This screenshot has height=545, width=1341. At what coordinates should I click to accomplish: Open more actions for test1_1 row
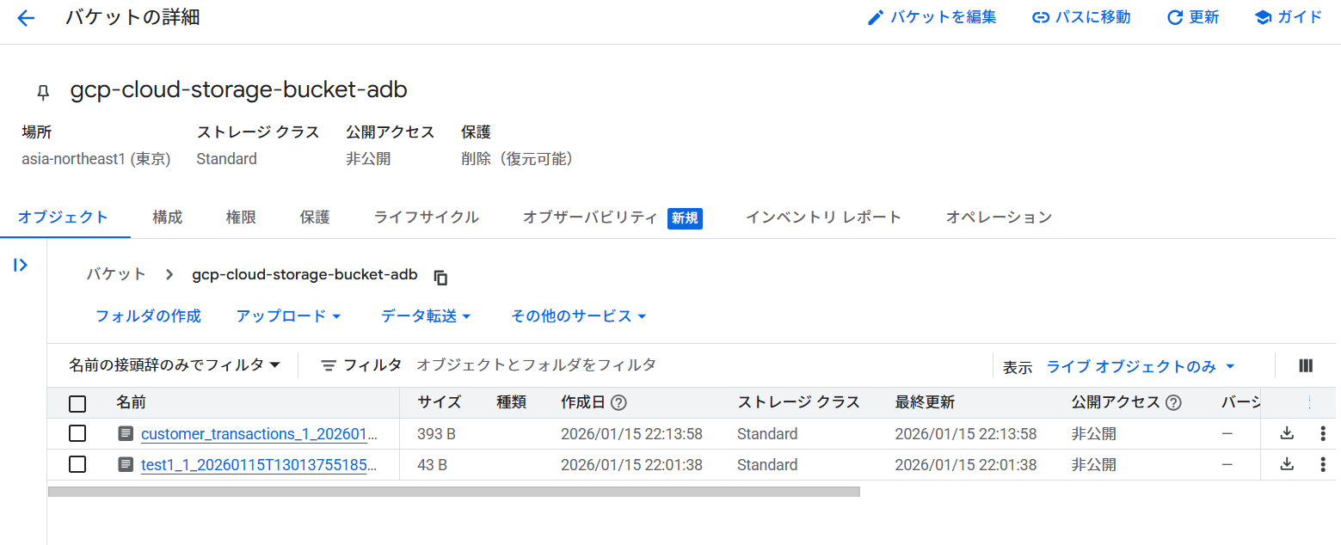coord(1323,464)
